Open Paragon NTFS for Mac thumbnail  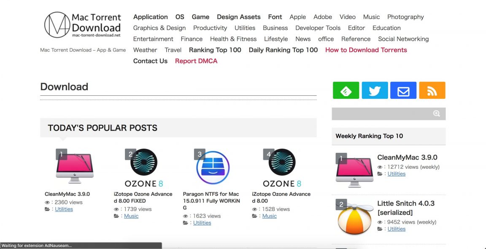click(213, 168)
